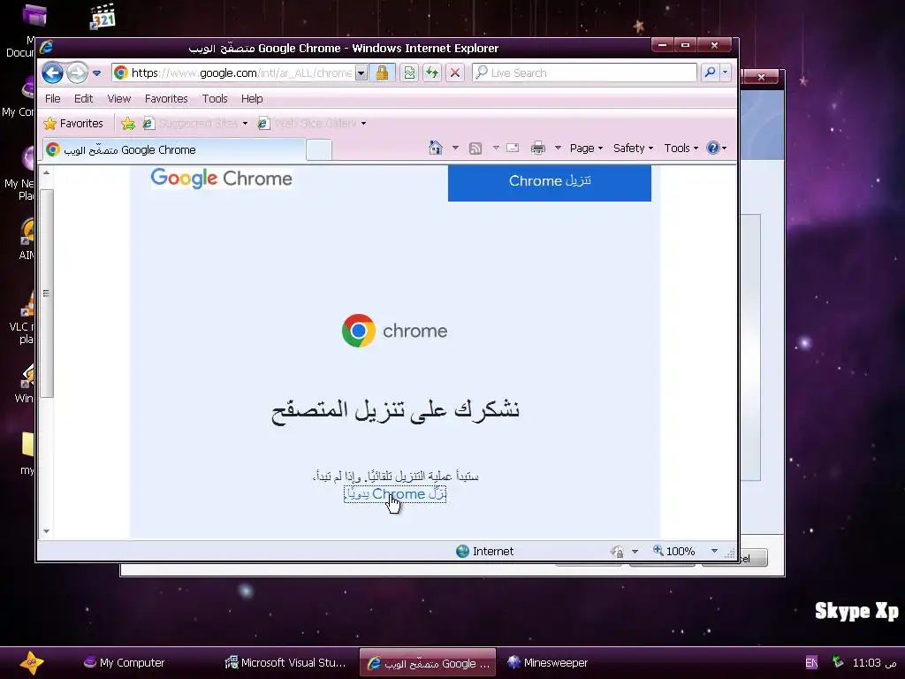Viewport: 905px width, 679px height.
Task: Open a new blank tab
Action: click(318, 150)
